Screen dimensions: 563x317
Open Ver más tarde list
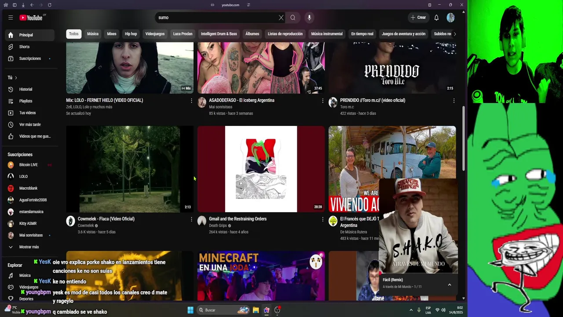tap(29, 125)
